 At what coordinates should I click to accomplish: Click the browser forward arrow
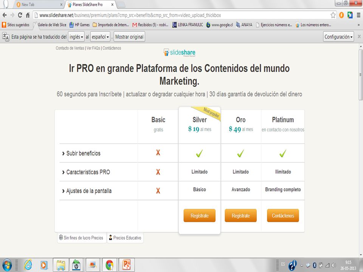tap(12, 15)
